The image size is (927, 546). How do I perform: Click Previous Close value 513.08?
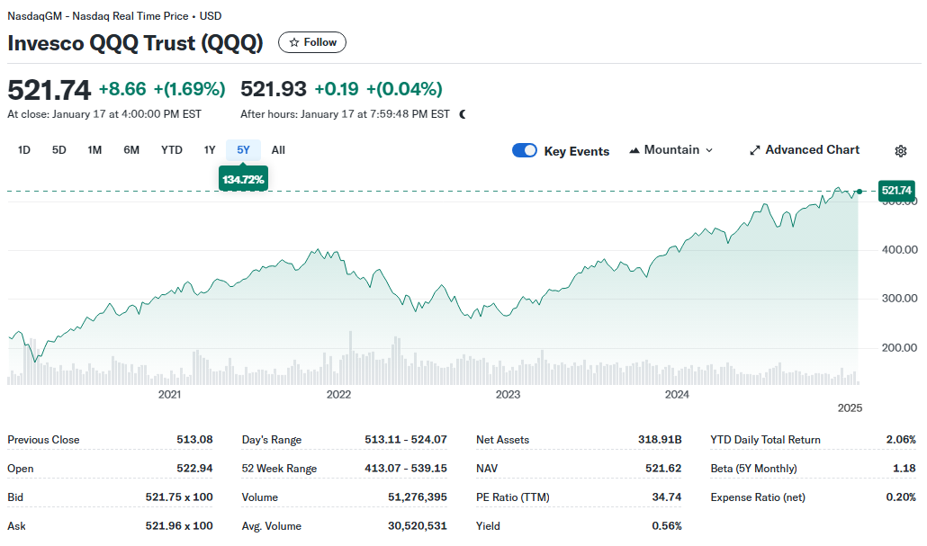[194, 440]
